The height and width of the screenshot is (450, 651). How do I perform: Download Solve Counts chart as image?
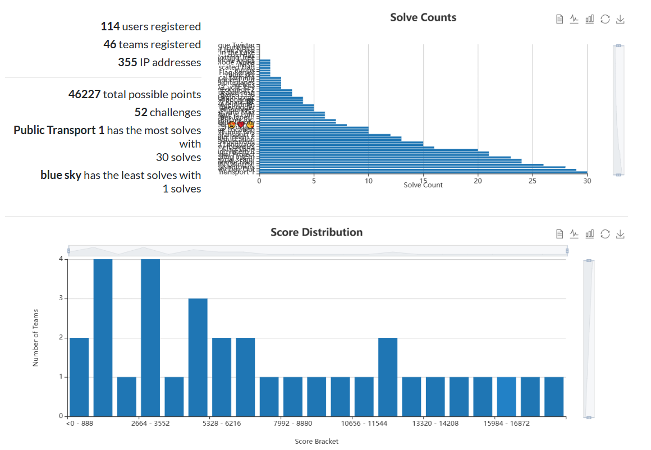point(620,19)
